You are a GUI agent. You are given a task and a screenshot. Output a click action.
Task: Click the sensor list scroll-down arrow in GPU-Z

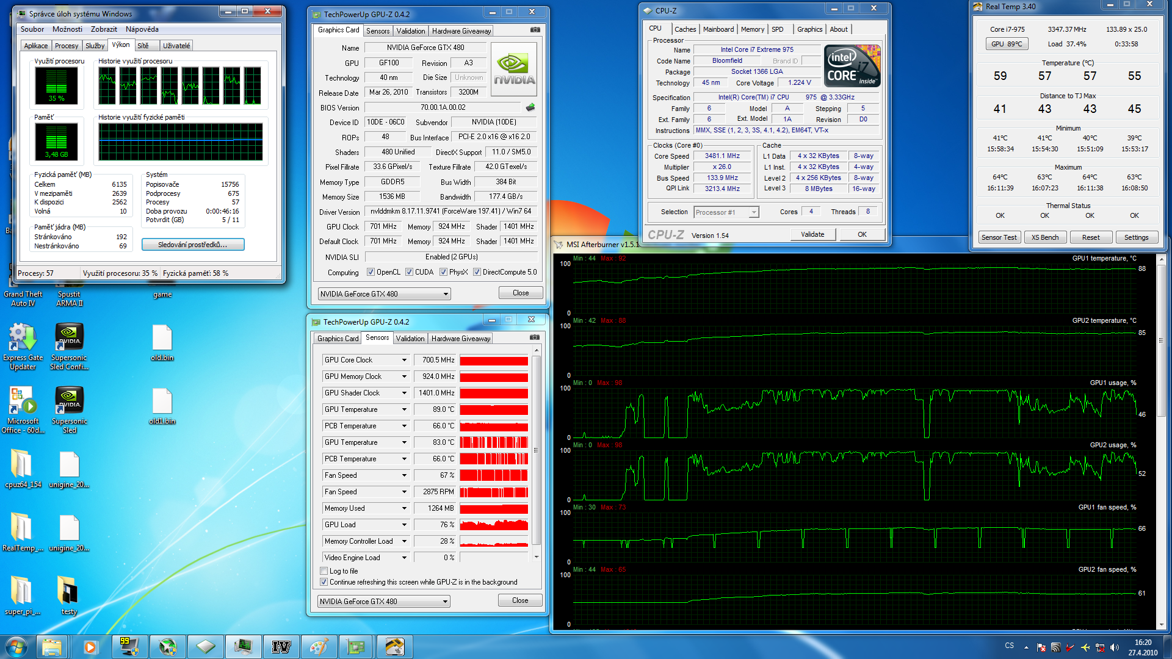click(x=537, y=556)
